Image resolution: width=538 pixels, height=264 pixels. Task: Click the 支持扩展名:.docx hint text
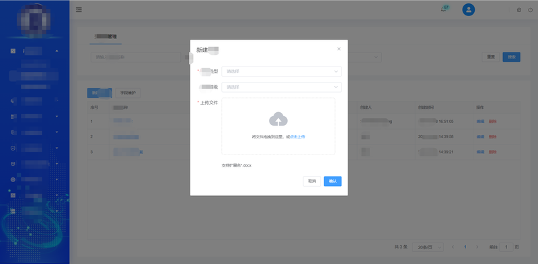pyautogui.click(x=237, y=166)
